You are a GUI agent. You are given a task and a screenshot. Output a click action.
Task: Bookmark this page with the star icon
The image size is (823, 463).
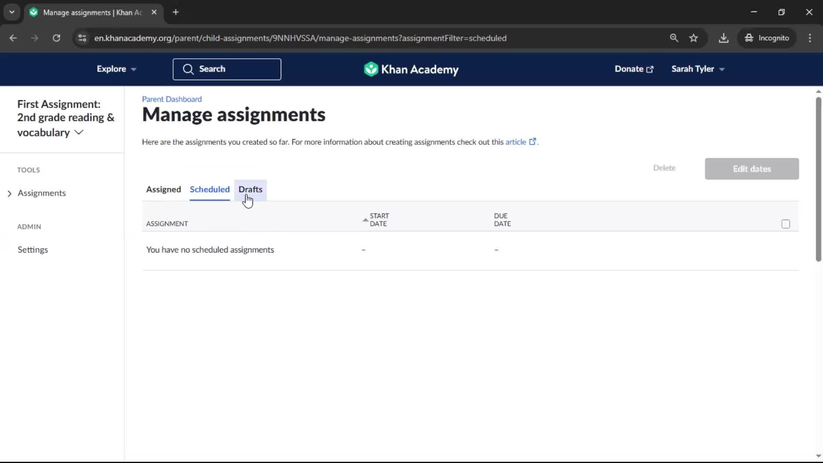pyautogui.click(x=694, y=38)
